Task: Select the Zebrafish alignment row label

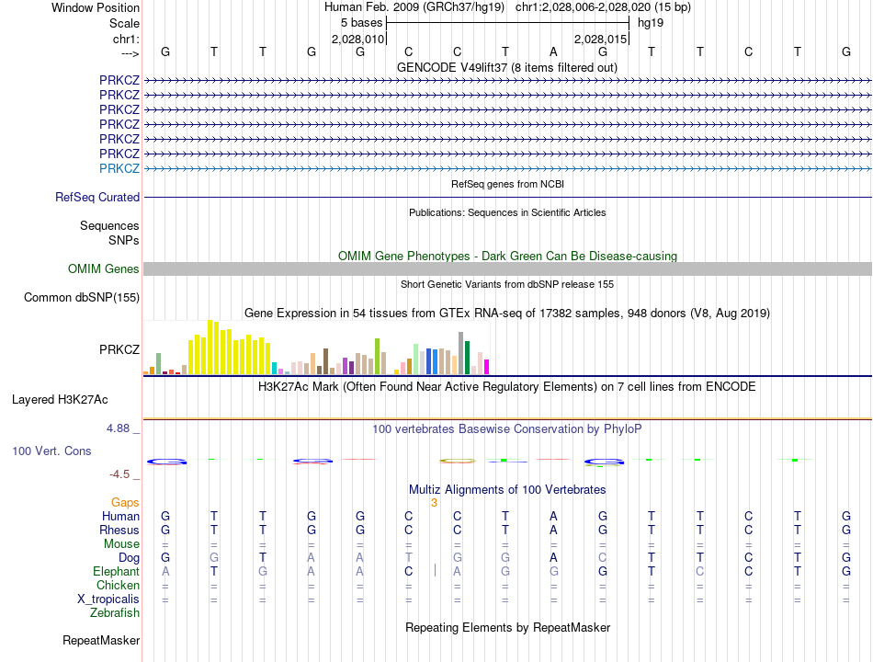Action: point(115,613)
